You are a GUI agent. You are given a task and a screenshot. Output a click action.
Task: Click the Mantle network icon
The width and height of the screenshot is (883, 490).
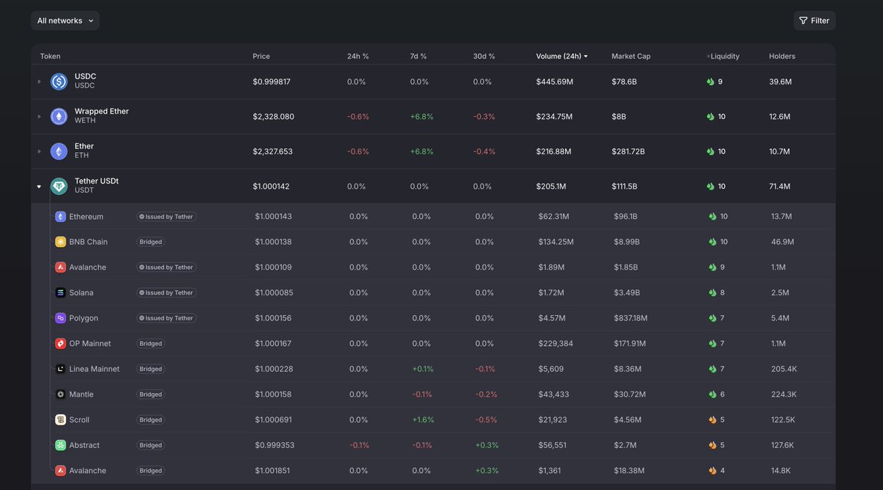[60, 394]
